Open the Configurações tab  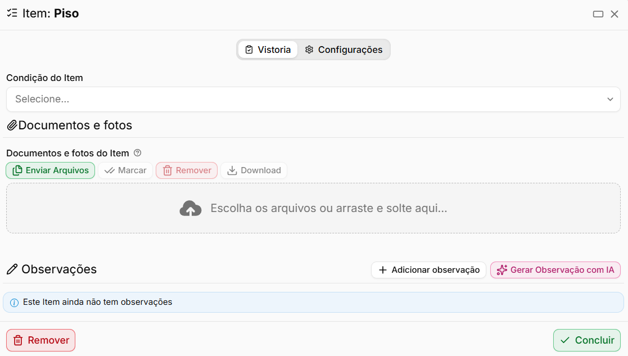344,49
